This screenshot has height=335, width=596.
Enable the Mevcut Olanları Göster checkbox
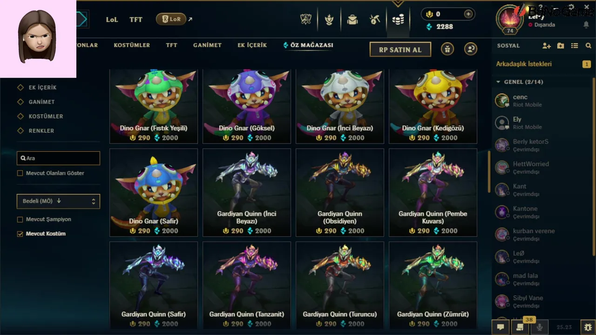click(20, 173)
